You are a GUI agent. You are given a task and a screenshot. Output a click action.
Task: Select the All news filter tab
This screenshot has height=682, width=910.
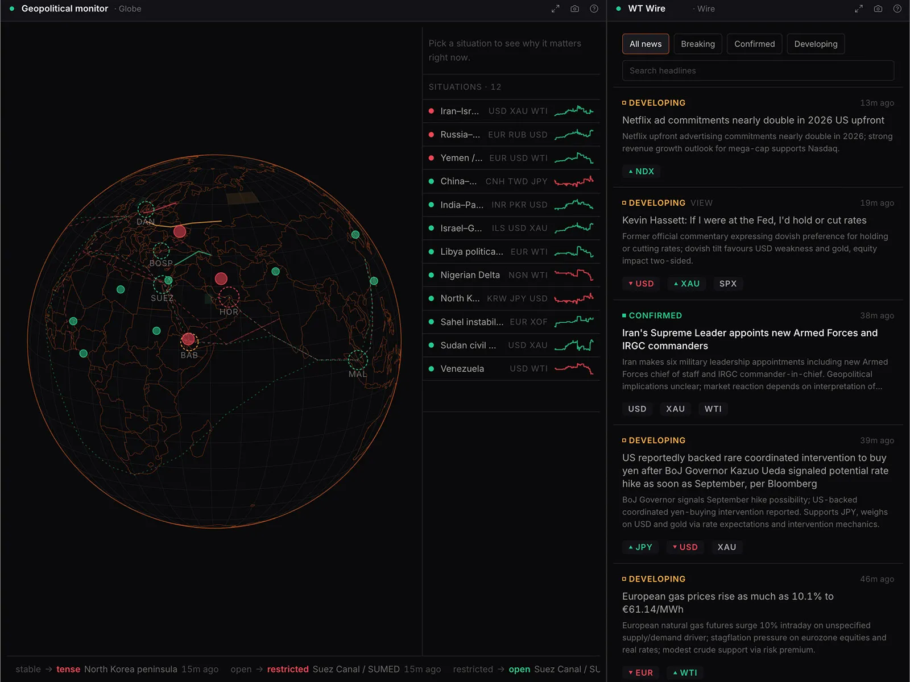pos(646,44)
